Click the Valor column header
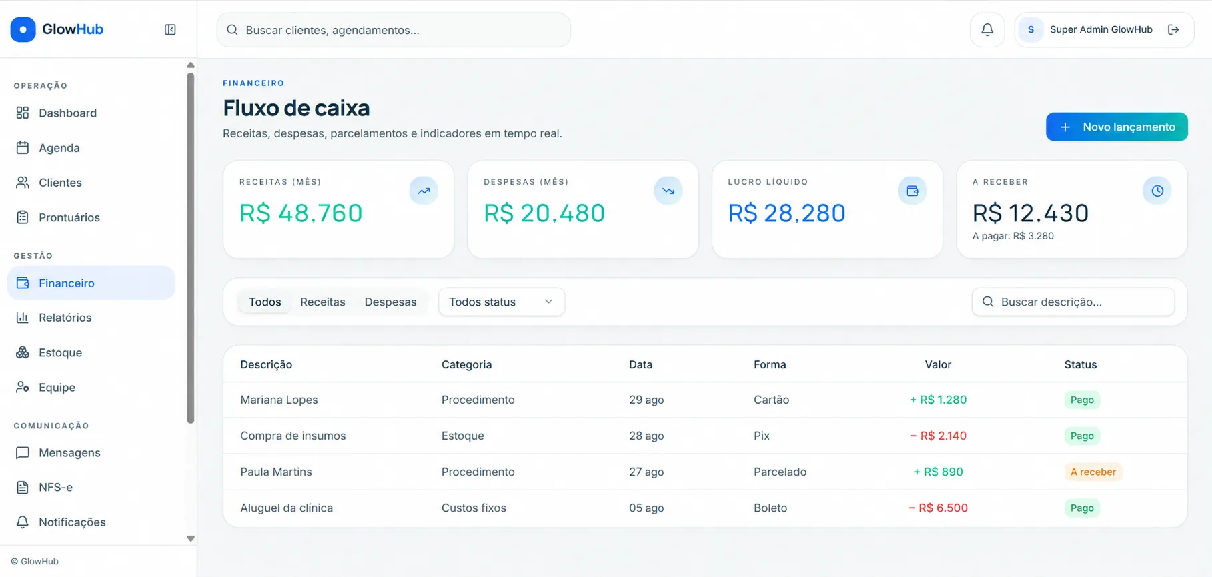Image resolution: width=1212 pixels, height=577 pixels. [938, 364]
